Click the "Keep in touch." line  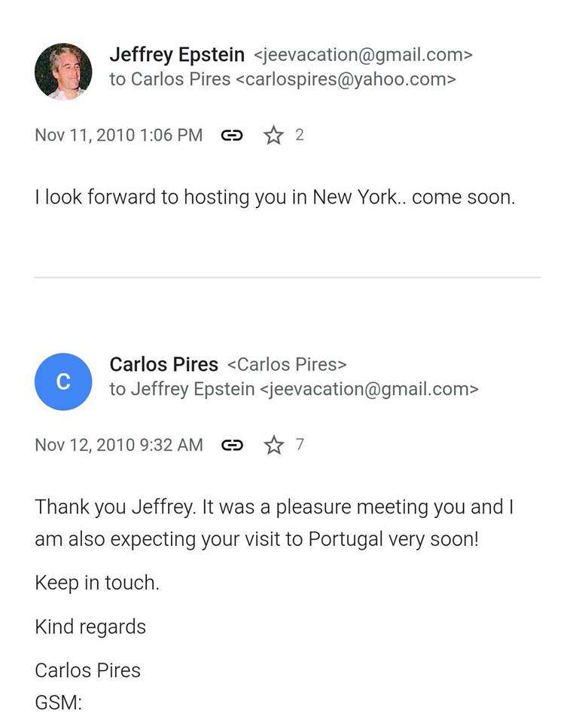[x=96, y=583]
